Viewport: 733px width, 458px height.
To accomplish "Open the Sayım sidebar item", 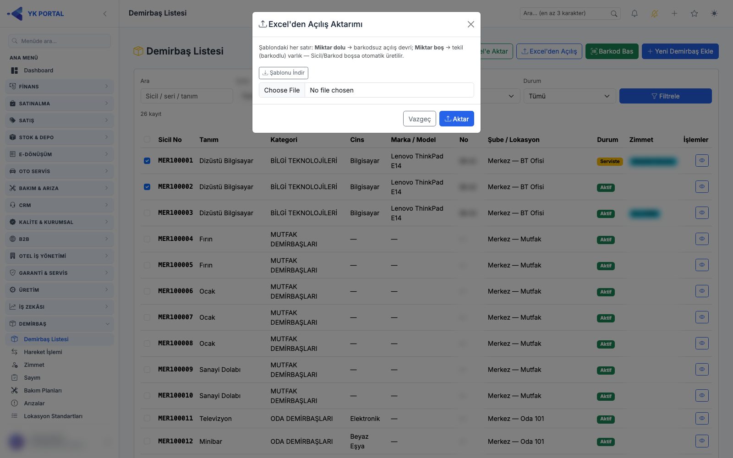I will point(32,378).
